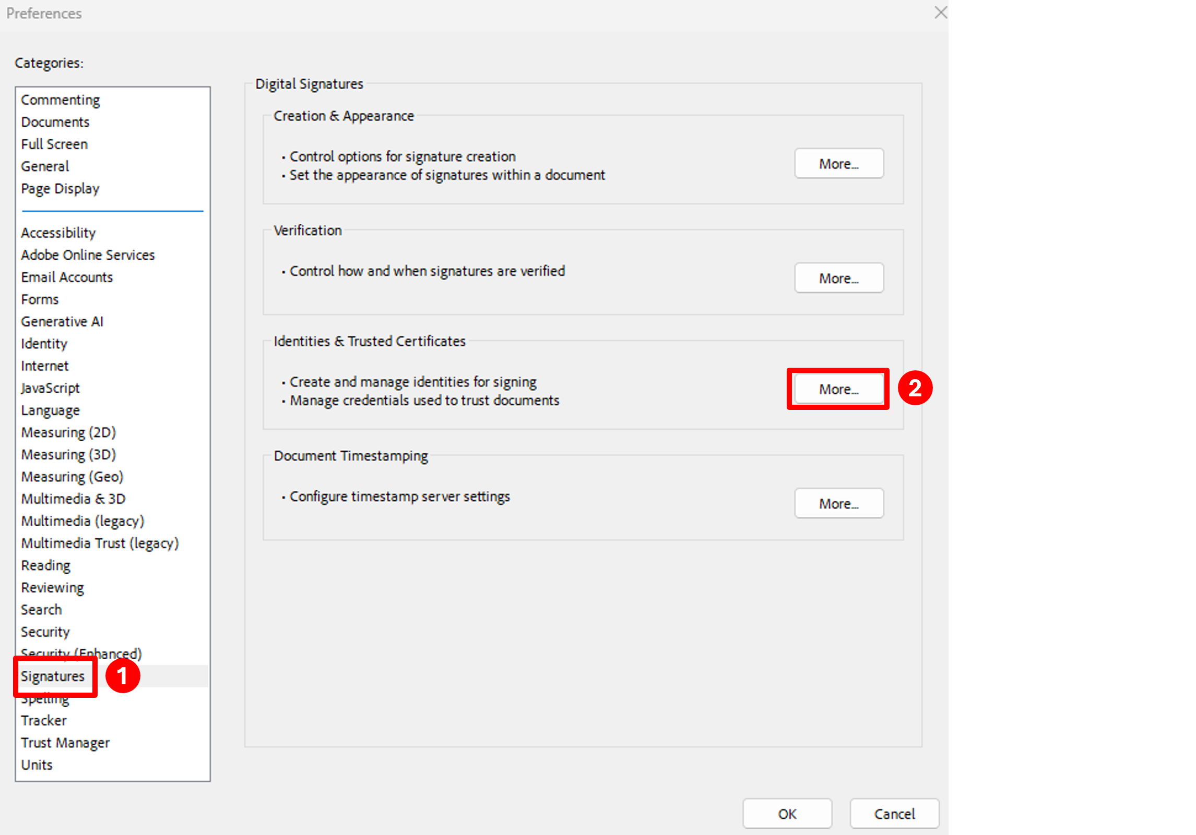Open More under Verification section
1196x835 pixels.
pos(838,279)
